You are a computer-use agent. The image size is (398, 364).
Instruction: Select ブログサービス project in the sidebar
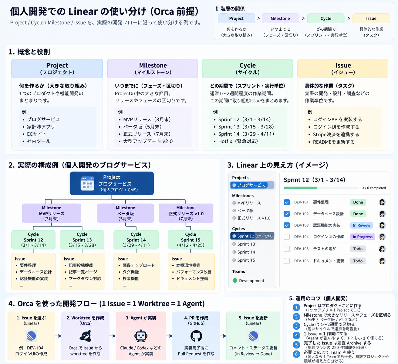(x=252, y=185)
